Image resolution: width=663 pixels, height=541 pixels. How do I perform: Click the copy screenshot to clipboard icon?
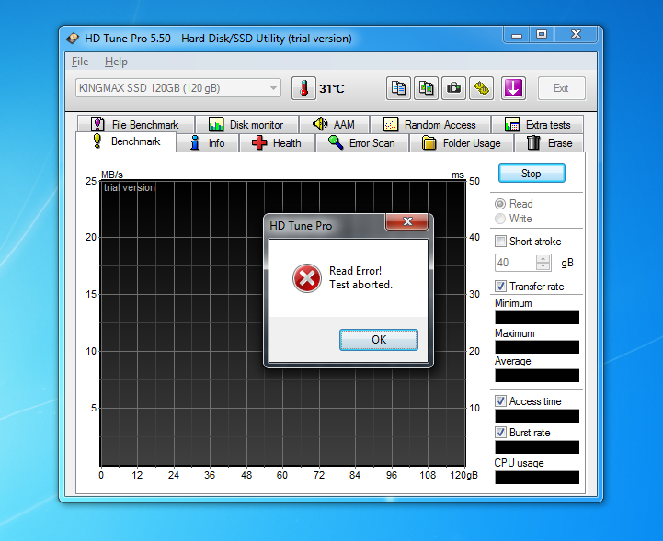[426, 88]
